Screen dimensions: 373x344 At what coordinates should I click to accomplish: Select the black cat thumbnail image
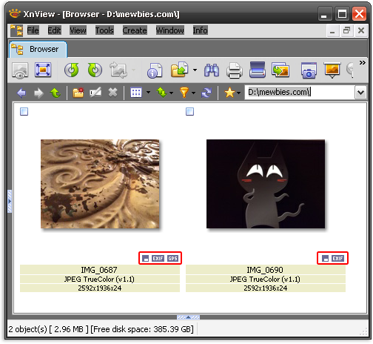tap(266, 184)
